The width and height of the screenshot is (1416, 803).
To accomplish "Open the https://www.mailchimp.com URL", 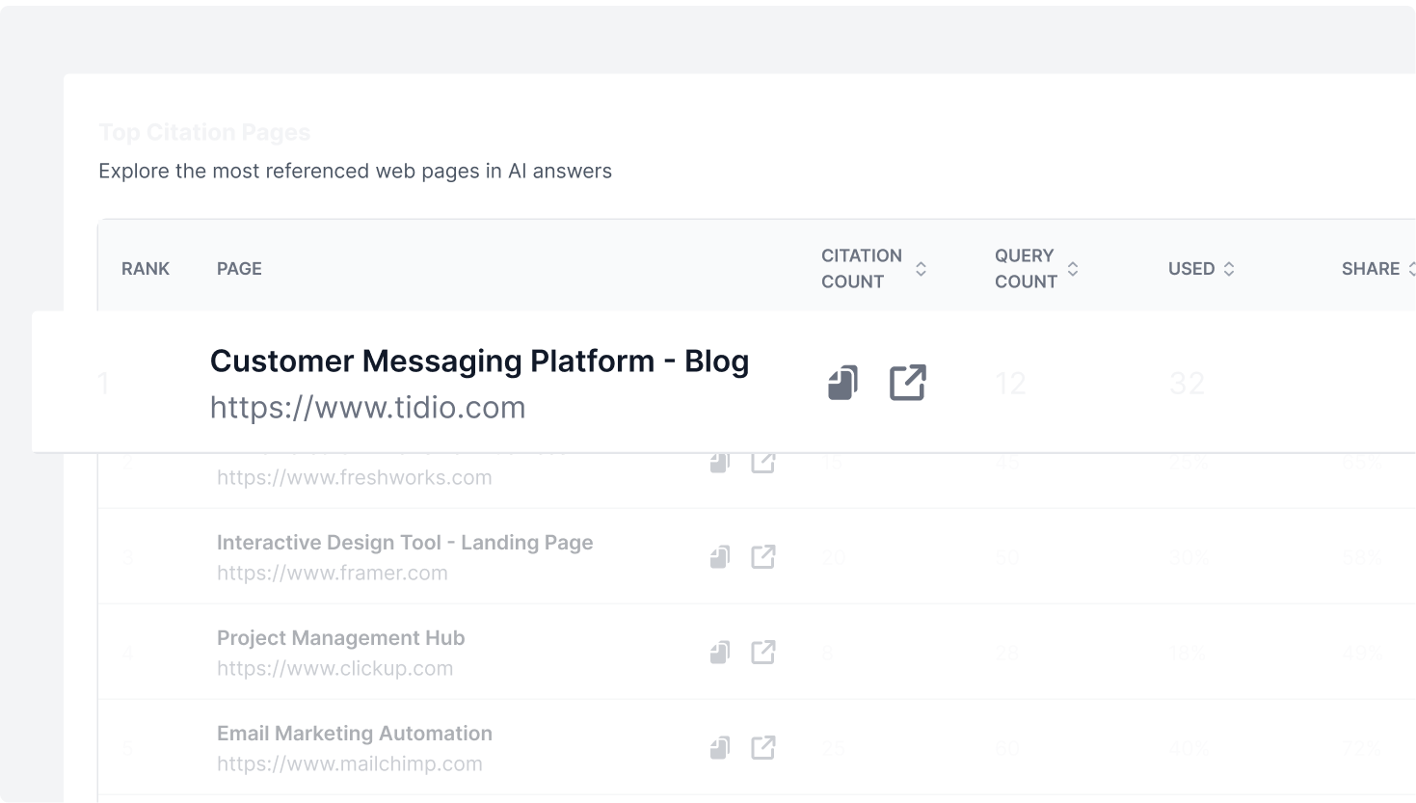I will 350,763.
